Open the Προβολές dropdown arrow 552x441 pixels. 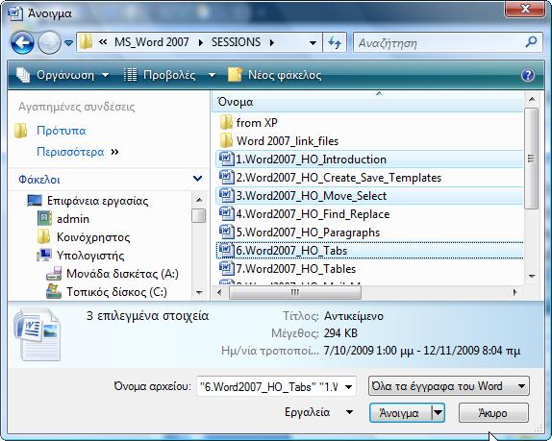tap(212, 75)
